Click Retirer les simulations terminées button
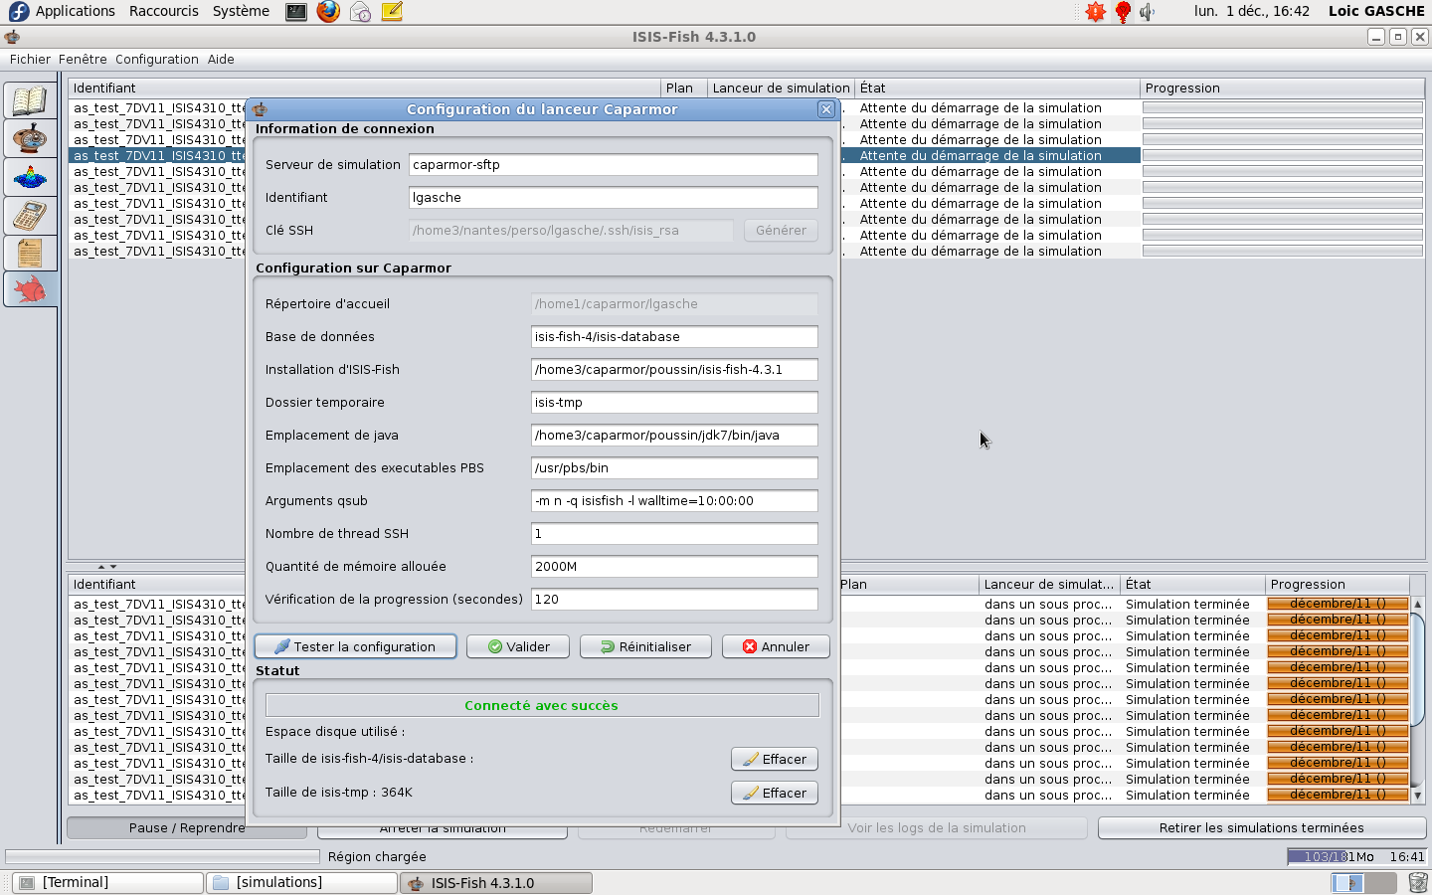Viewport: 1432px width, 895px height. point(1261,827)
